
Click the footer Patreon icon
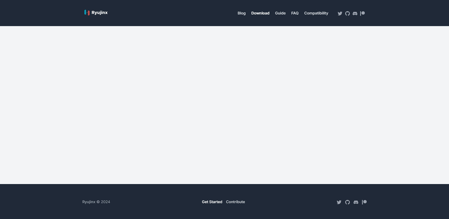click(x=364, y=202)
